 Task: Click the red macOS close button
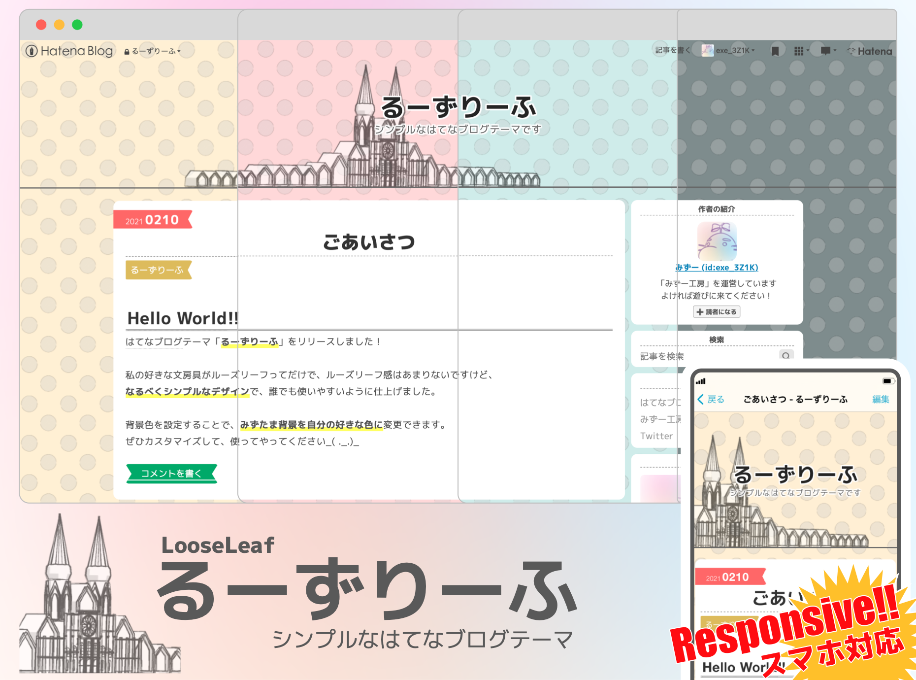coord(41,25)
